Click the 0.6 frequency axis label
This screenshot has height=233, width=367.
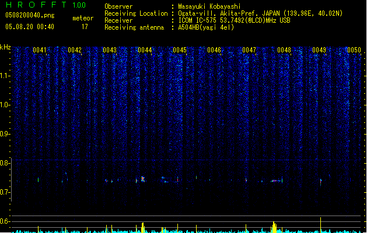[x=5, y=221]
